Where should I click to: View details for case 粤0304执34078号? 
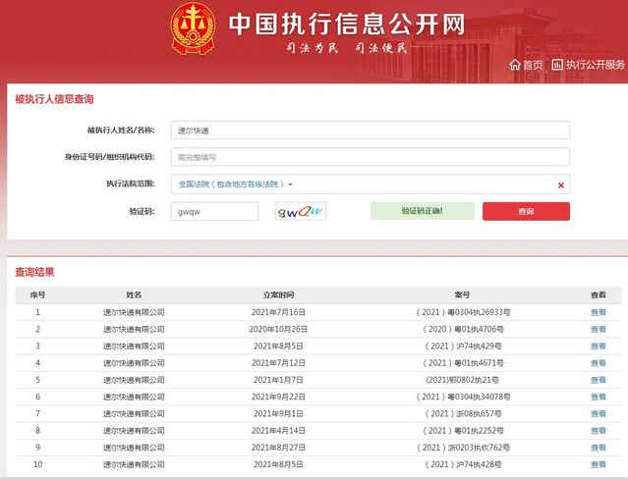(x=598, y=397)
